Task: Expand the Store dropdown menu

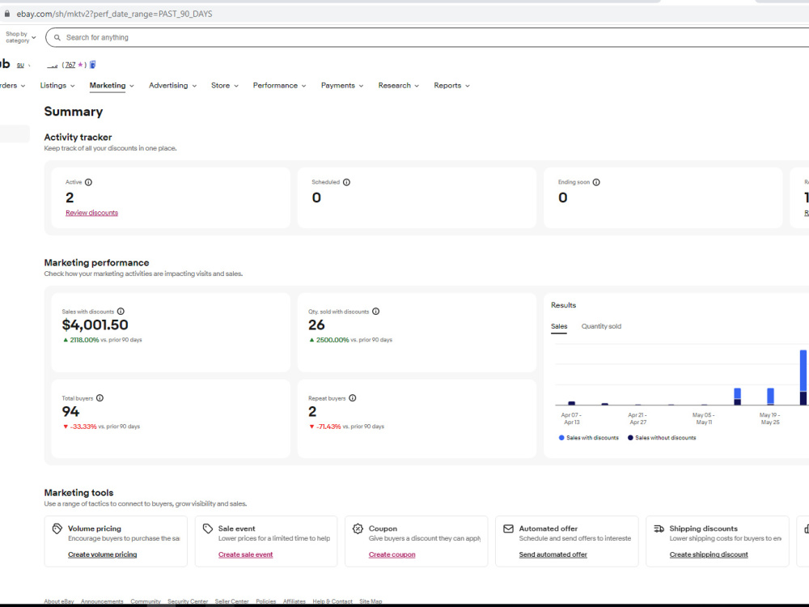Action: point(225,86)
